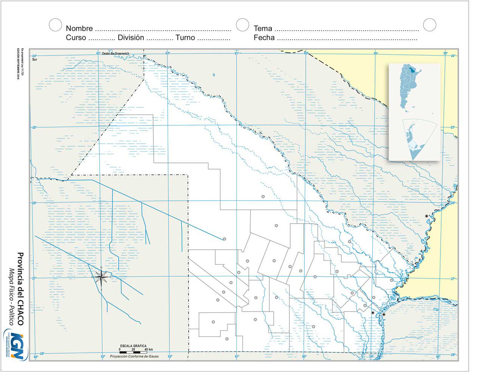Select the Antarctica sector inset map
Viewport: 499px width, 387px height.
420,139
